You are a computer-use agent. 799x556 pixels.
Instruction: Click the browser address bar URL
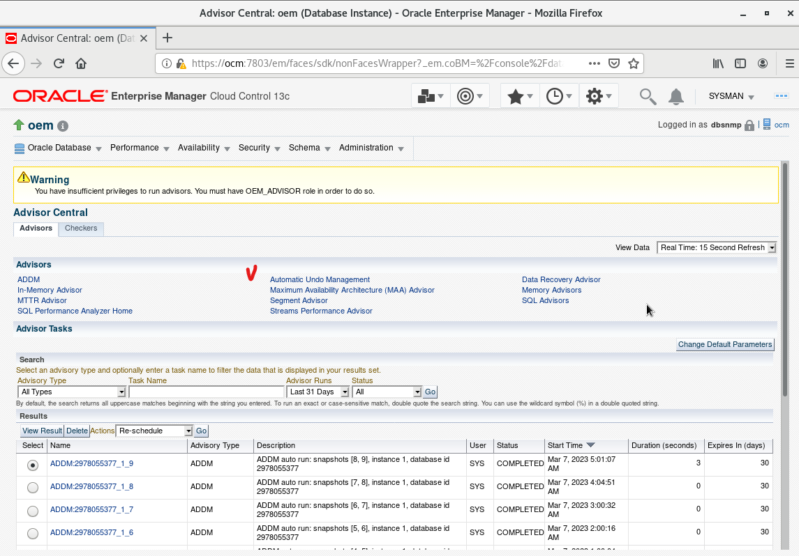(376, 63)
